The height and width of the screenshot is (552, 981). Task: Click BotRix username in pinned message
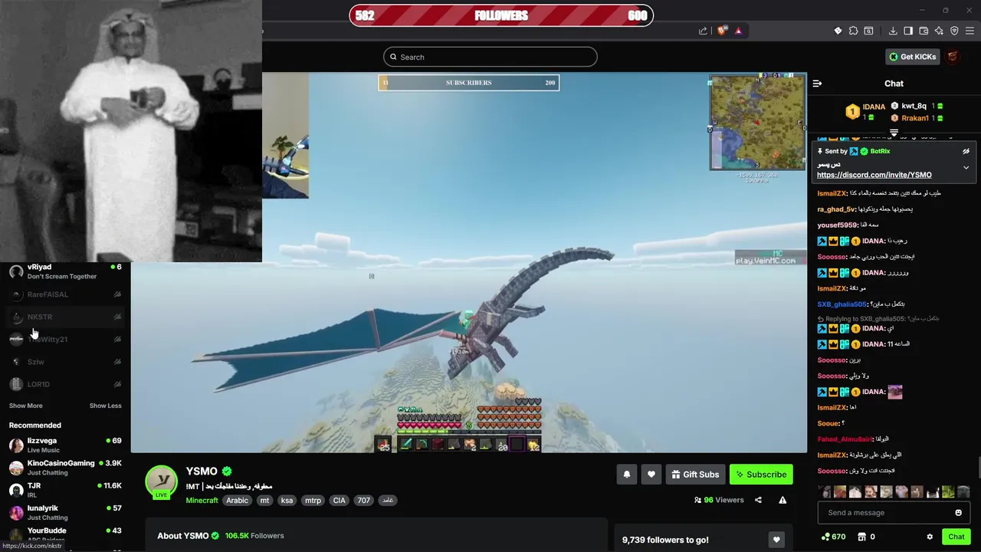tap(880, 151)
